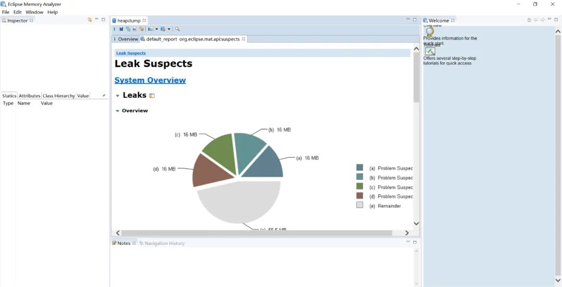Open the report dropdown arrow in toolbar
Screen dimensions: 562x287
tap(157, 29)
